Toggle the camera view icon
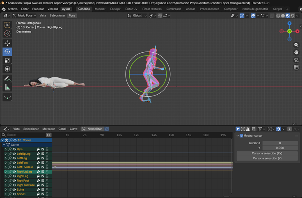302x198 pixels. point(296,60)
